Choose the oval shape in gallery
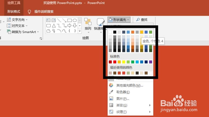 click(75, 20)
